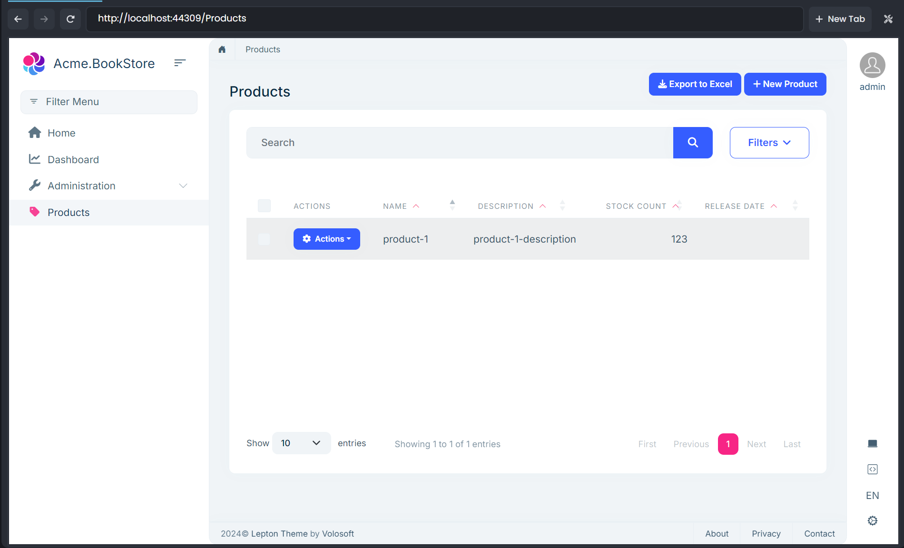This screenshot has width=904, height=548.
Task: Open the Actions dropdown for product-1
Action: 326,239
